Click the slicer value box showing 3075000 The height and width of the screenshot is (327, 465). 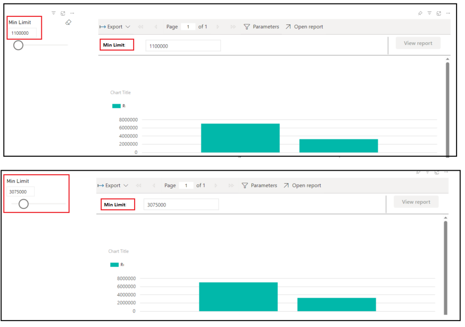click(x=20, y=192)
